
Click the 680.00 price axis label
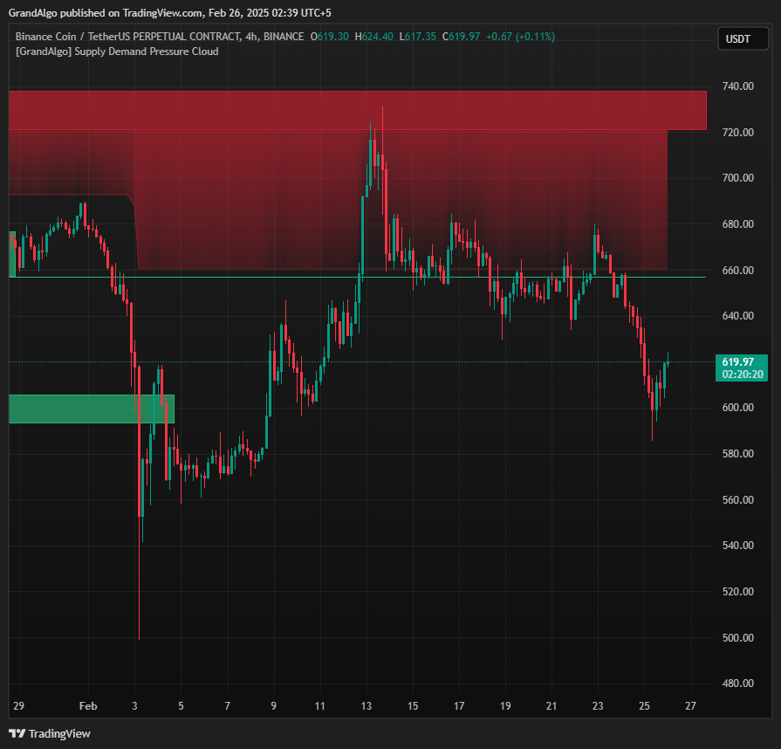[737, 224]
